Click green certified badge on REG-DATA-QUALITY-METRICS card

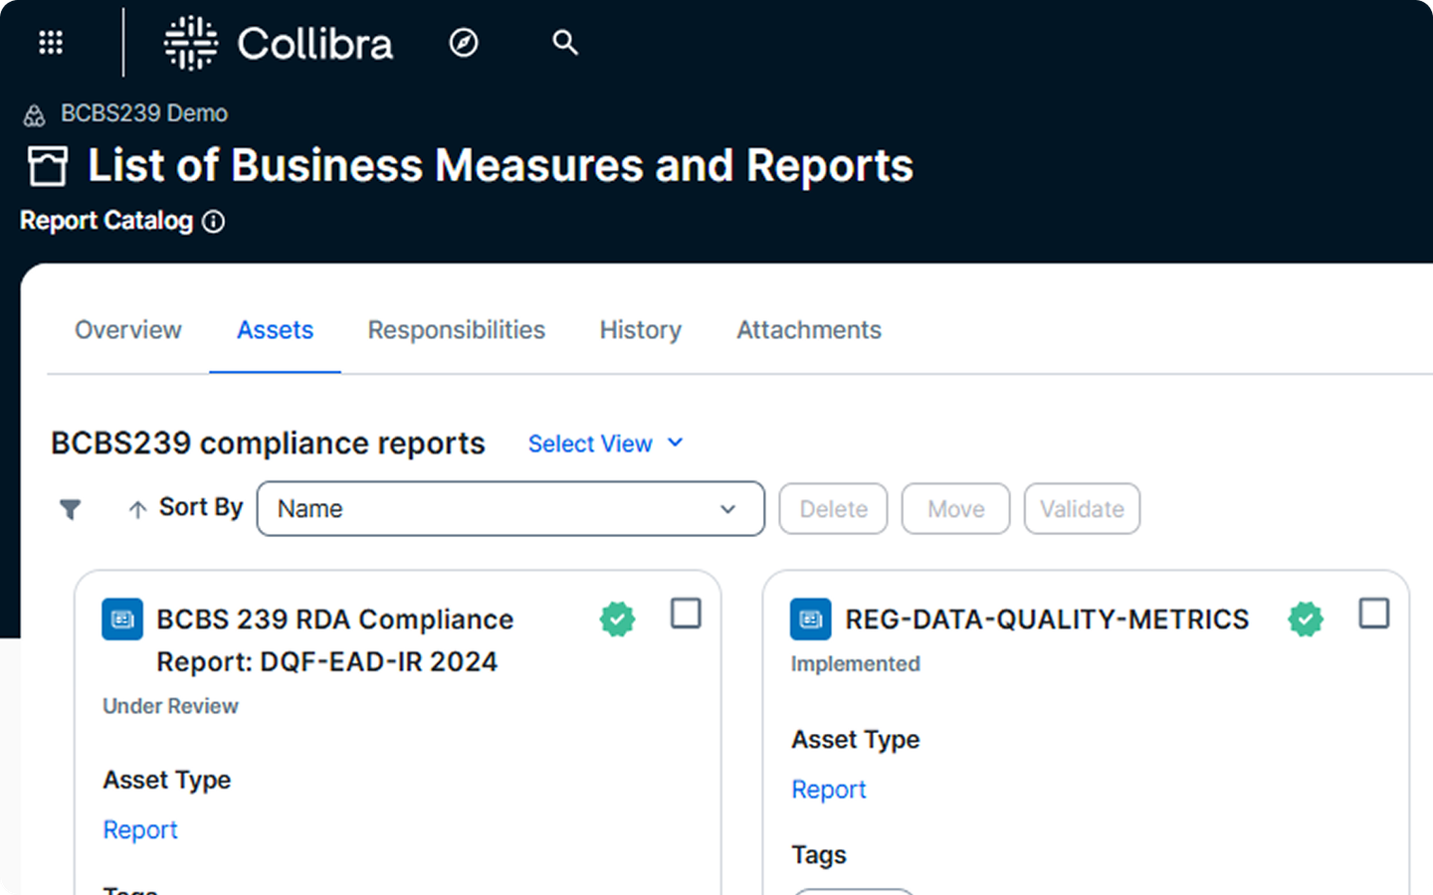pyautogui.click(x=1306, y=620)
